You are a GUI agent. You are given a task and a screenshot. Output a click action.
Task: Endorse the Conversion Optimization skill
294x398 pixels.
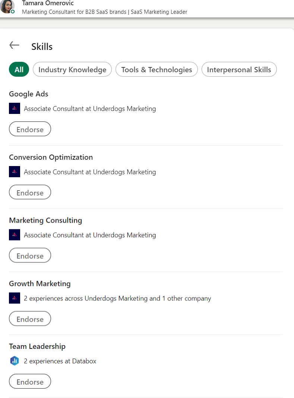point(30,192)
